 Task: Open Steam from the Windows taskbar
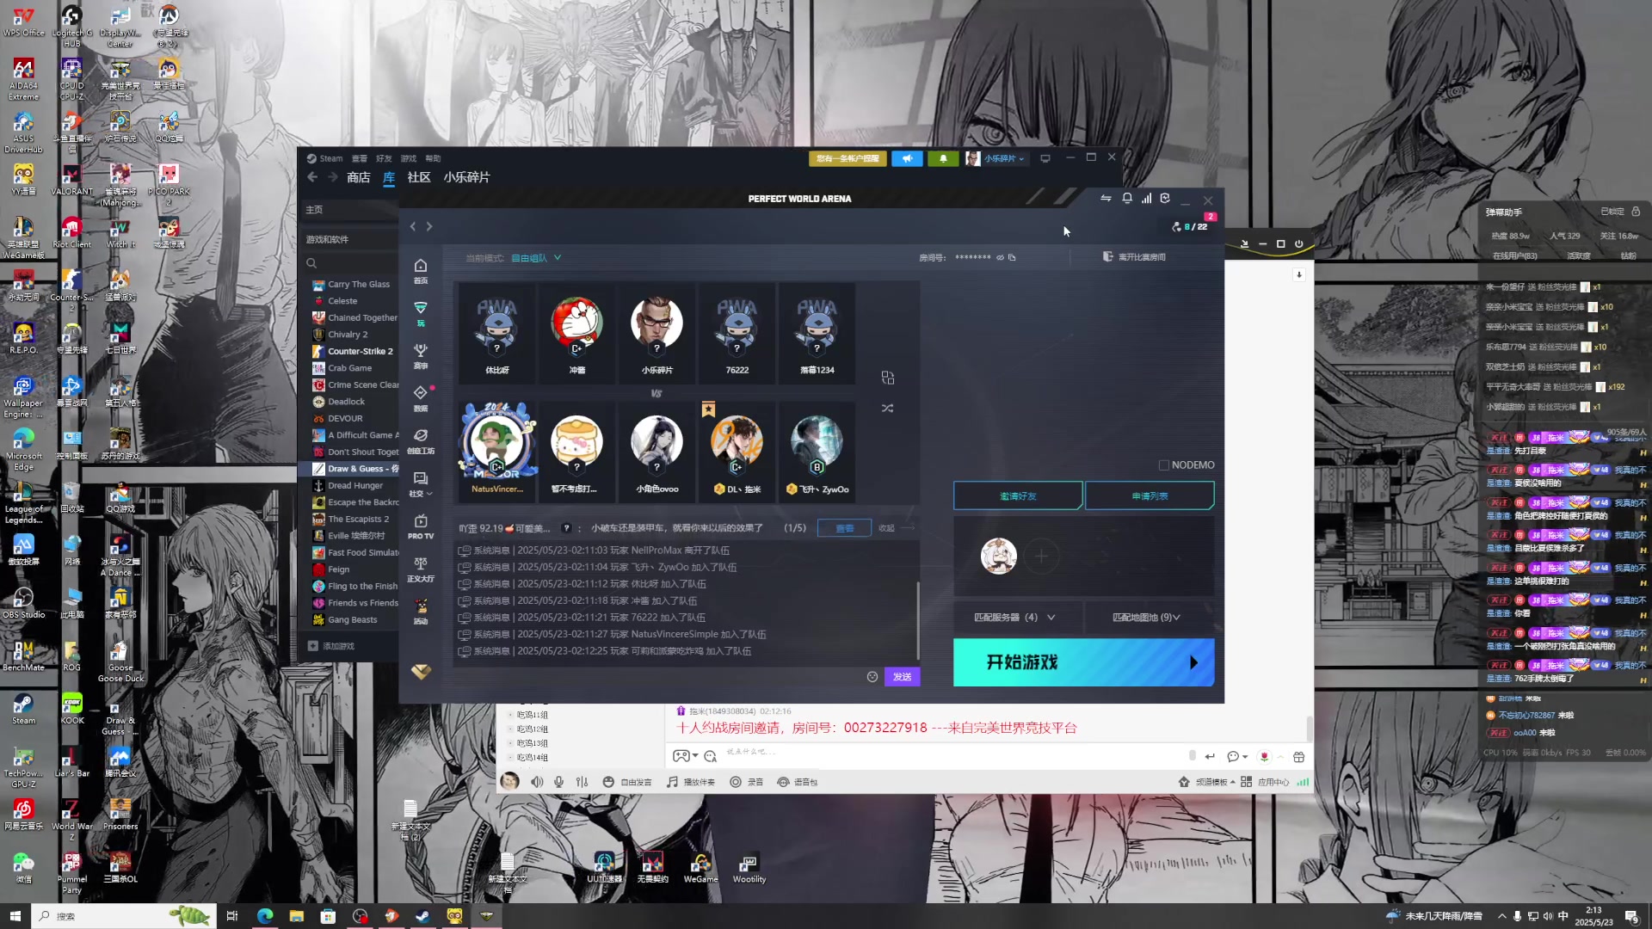click(x=422, y=916)
